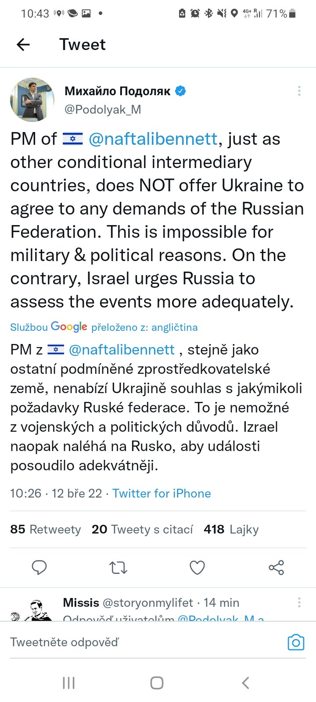View the 418 Lajky list
Image resolution: width=316 pixels, height=702 pixels.
pos(231,530)
